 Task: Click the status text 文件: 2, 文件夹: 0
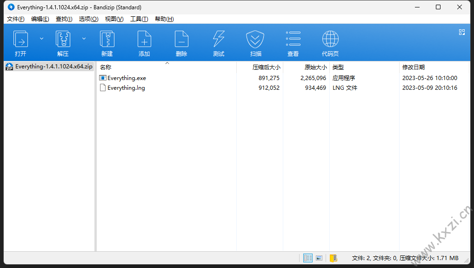tap(374, 258)
